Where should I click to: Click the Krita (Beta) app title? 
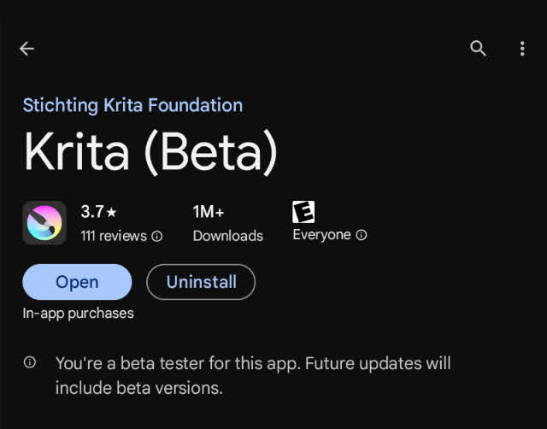(x=150, y=154)
